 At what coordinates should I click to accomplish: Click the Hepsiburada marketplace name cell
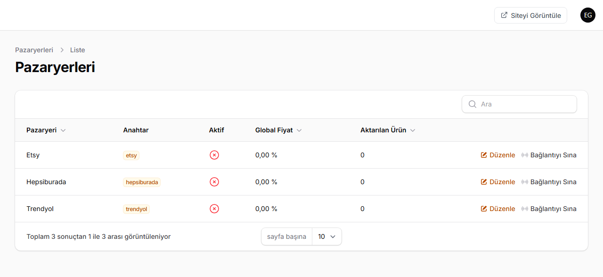click(46, 182)
